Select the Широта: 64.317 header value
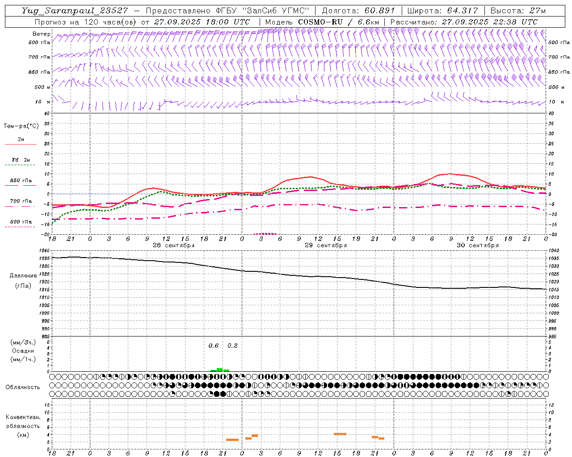572x457 pixels. [x=442, y=11]
